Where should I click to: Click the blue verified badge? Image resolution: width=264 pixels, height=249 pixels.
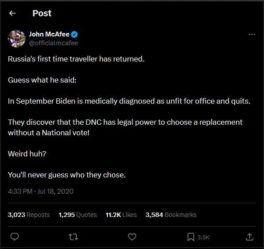pyautogui.click(x=75, y=35)
